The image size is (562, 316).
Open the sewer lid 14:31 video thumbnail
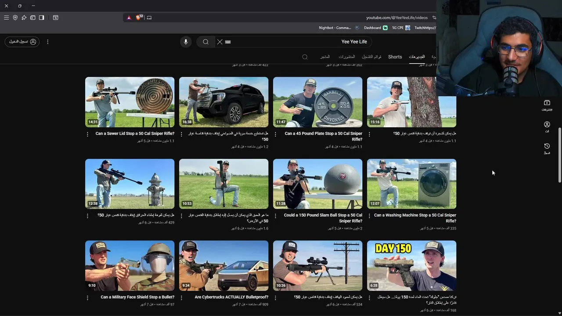pos(130,102)
